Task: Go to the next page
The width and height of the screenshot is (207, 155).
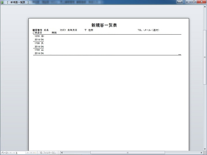Action: coord(28,153)
